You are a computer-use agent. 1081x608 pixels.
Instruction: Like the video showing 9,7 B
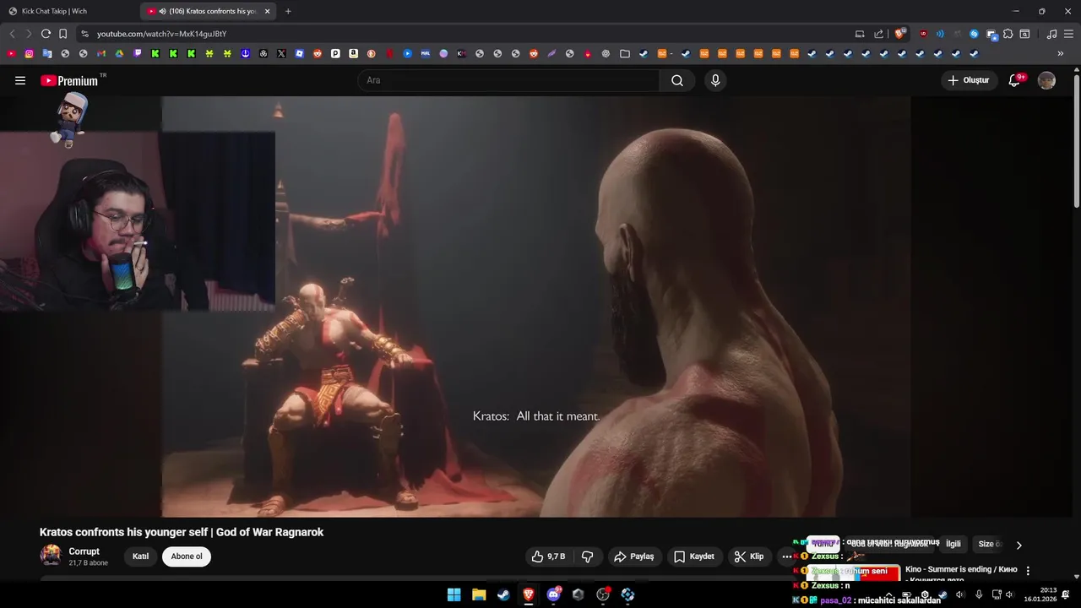(548, 556)
